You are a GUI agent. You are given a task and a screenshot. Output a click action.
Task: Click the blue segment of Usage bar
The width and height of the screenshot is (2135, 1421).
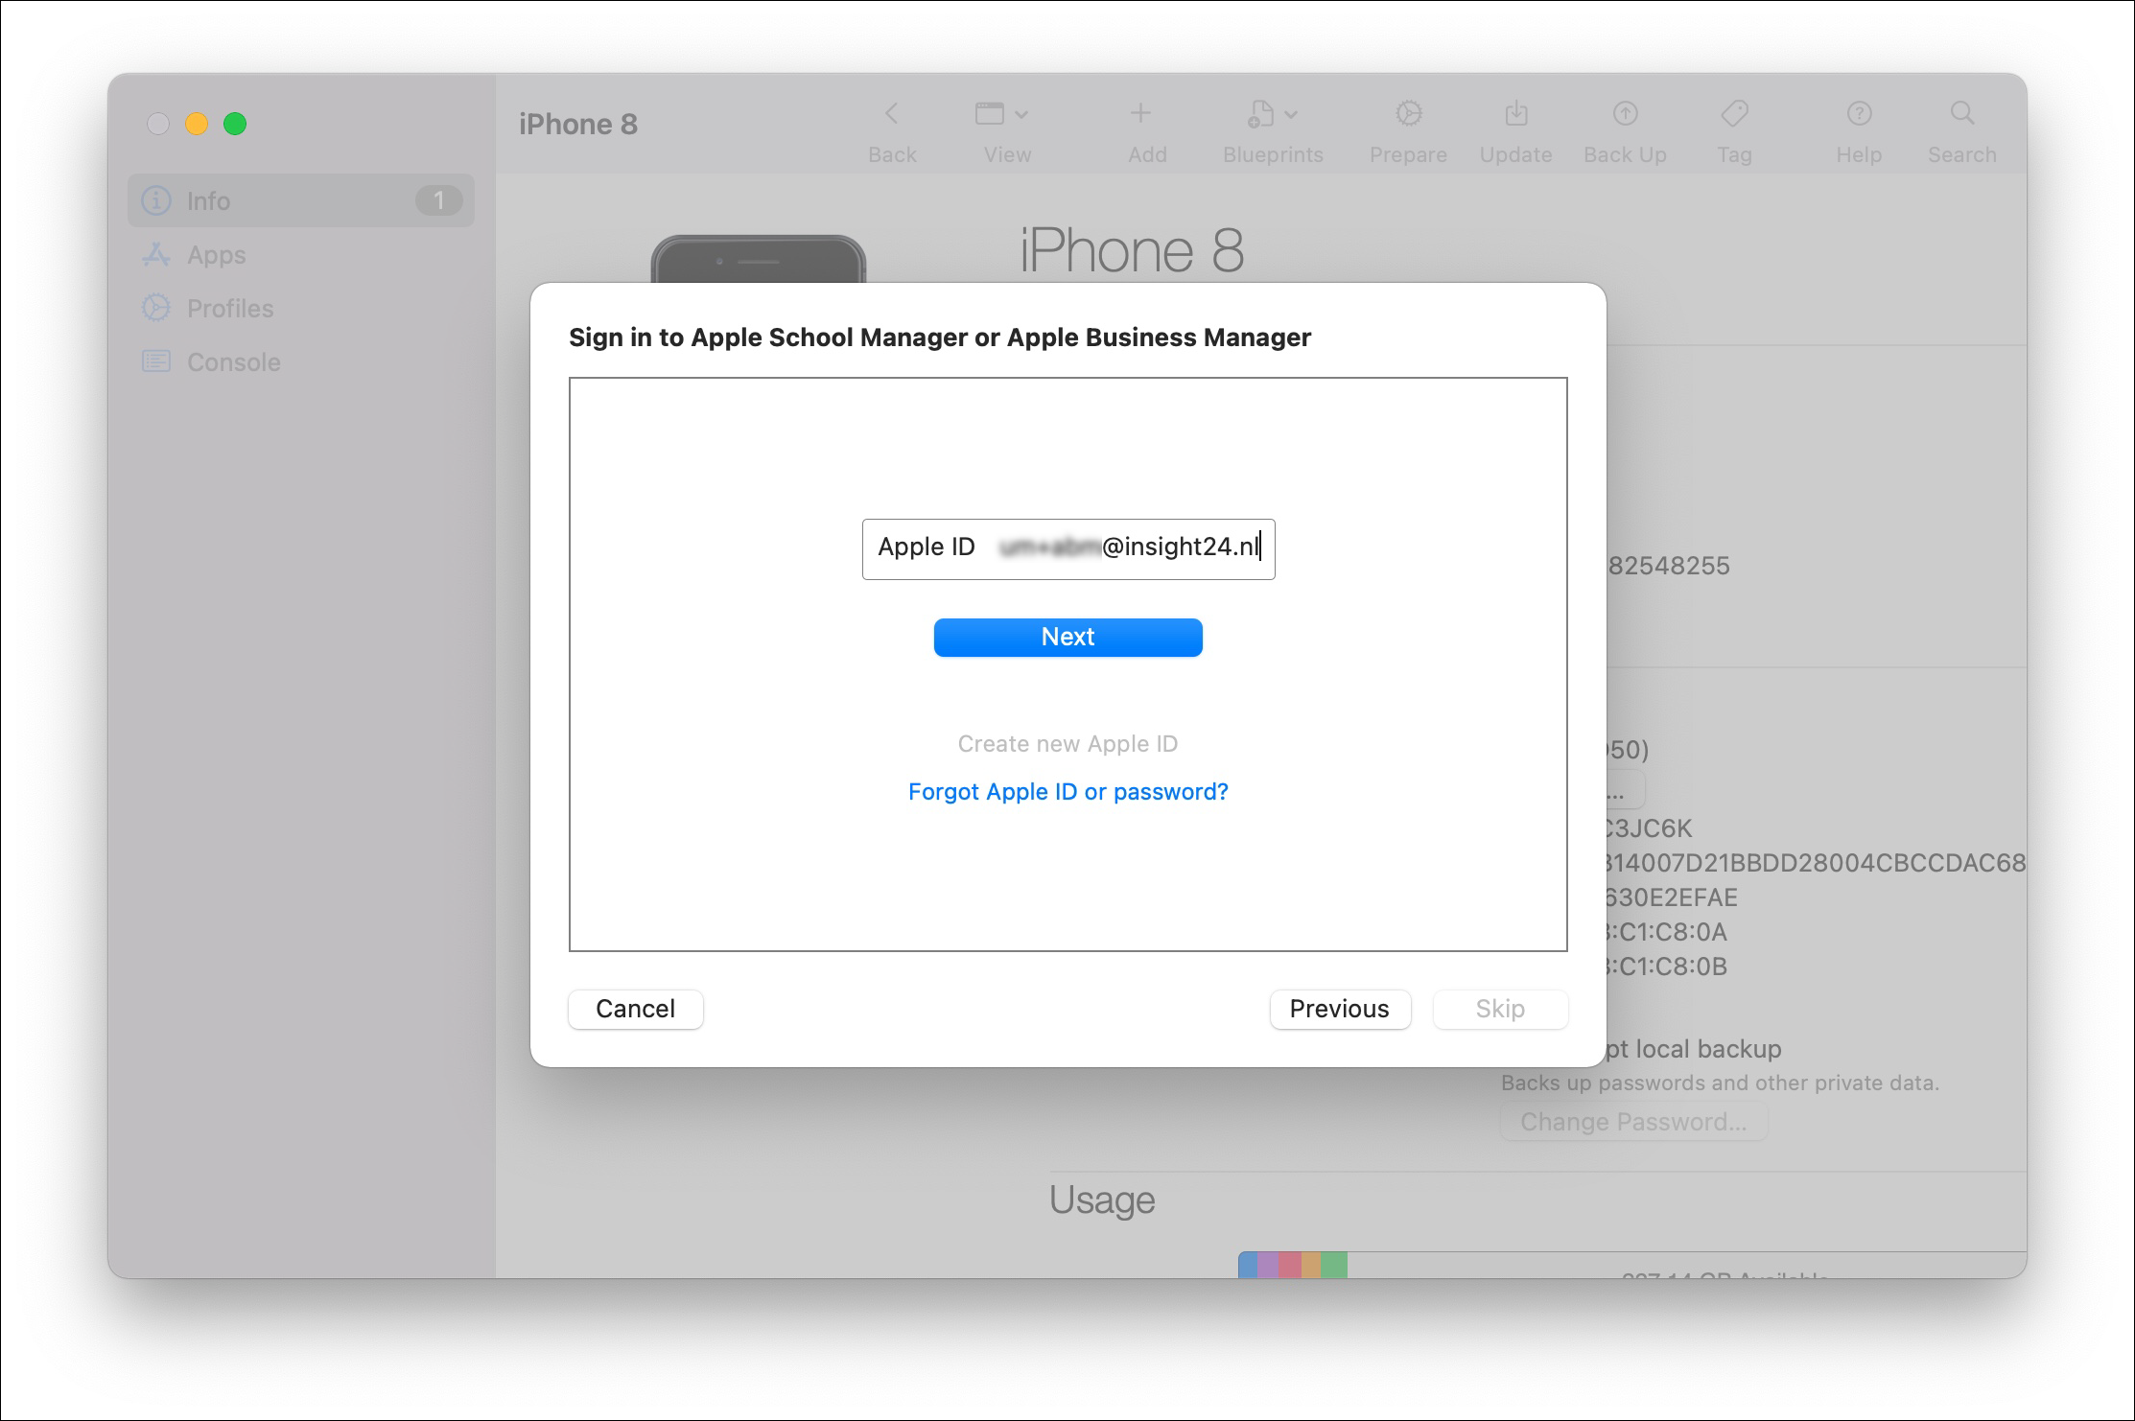tap(1248, 1265)
